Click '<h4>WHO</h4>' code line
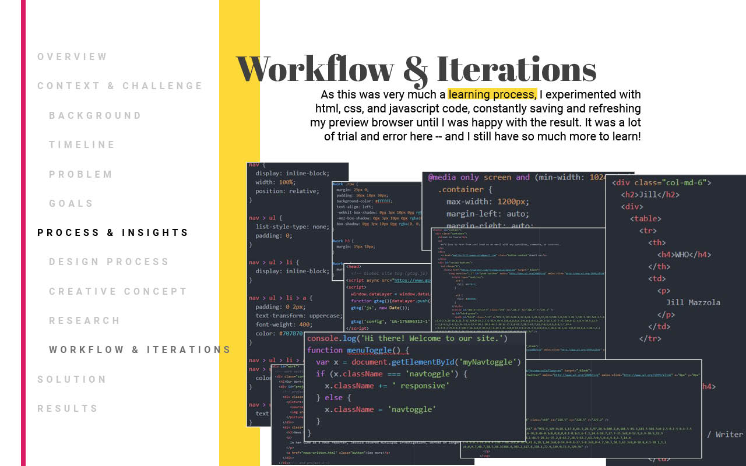 pos(684,255)
